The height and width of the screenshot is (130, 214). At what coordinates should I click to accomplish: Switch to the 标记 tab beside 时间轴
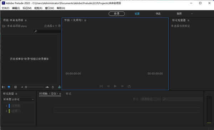coord(68,94)
